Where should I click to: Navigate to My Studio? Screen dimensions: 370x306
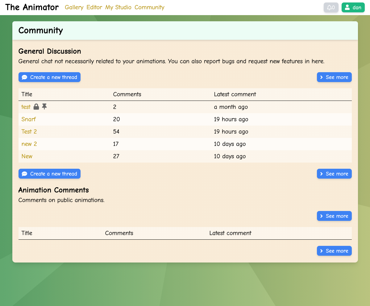118,7
